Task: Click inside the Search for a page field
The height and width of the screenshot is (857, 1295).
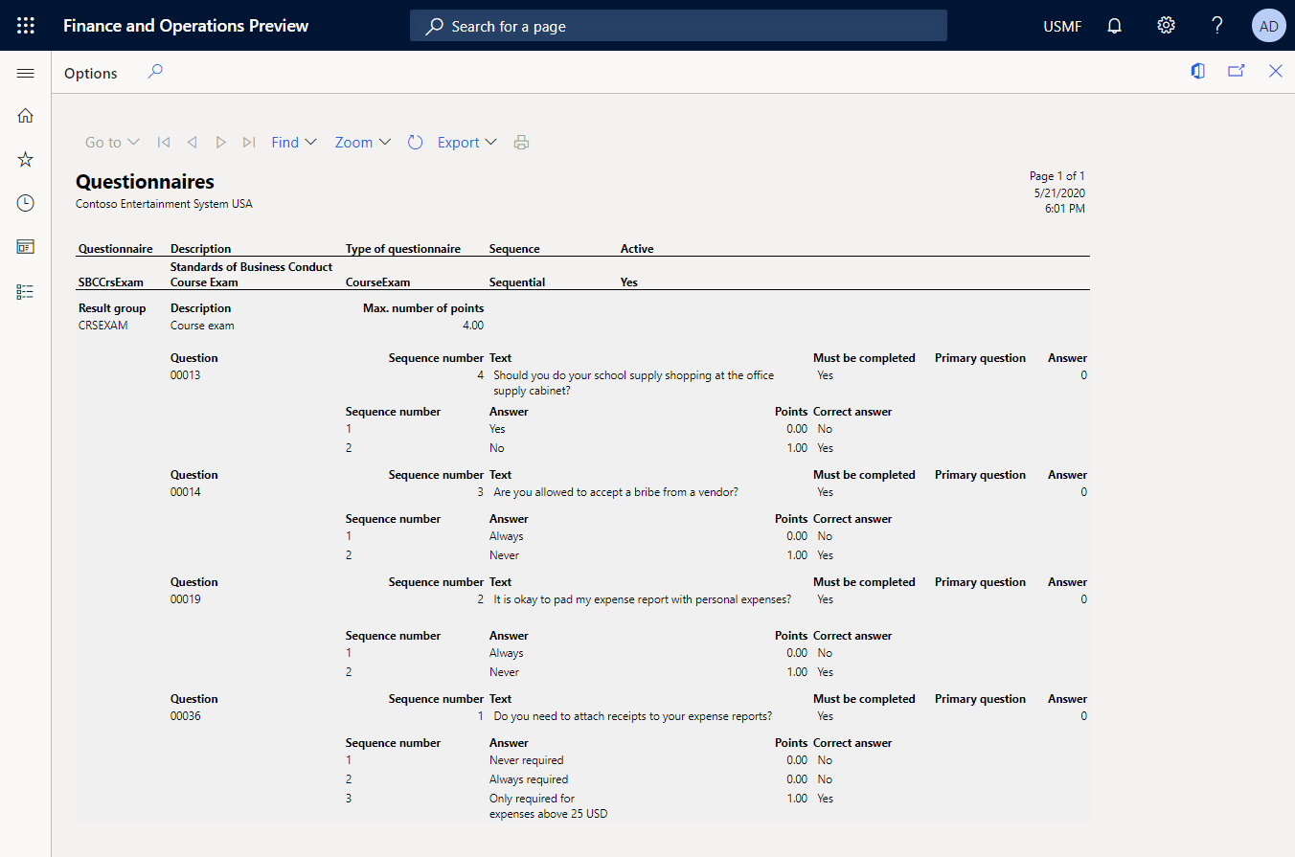Action: 678,25
